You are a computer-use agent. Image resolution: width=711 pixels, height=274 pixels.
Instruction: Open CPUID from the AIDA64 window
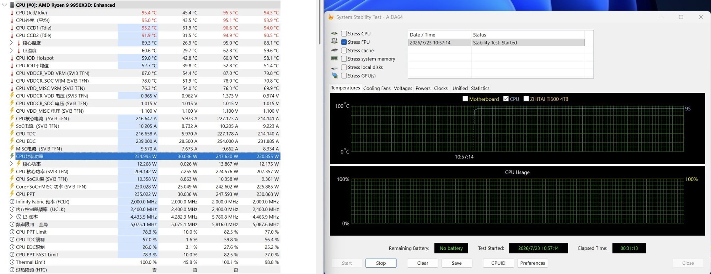(498, 263)
